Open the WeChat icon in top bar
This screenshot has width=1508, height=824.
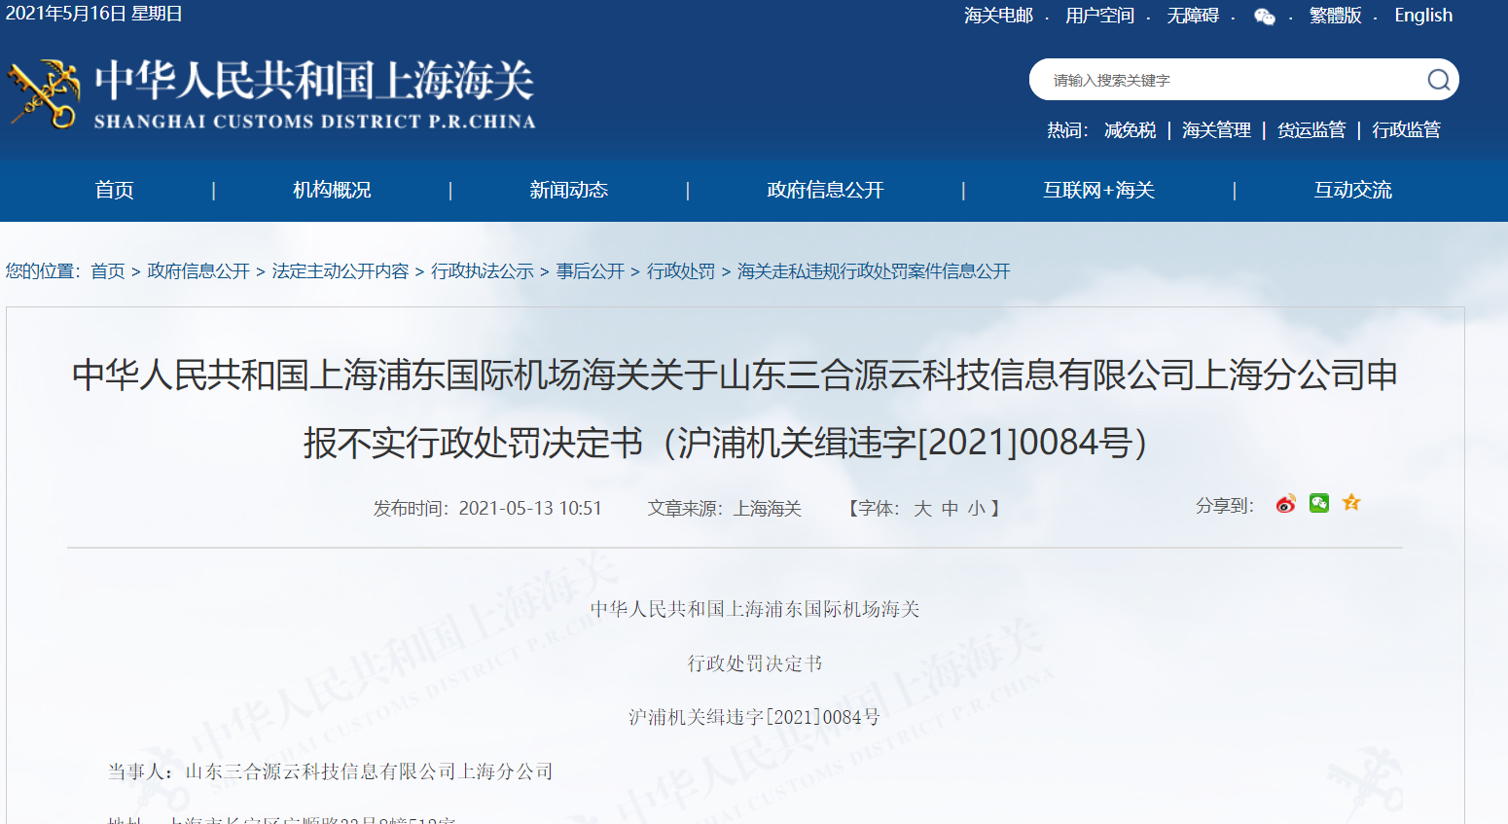point(1264,17)
